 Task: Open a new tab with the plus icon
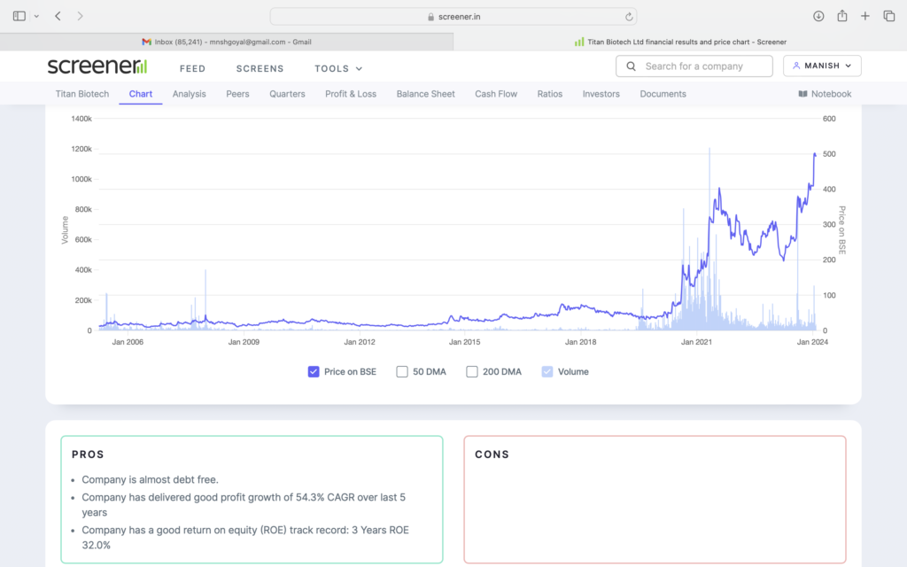tap(864, 16)
